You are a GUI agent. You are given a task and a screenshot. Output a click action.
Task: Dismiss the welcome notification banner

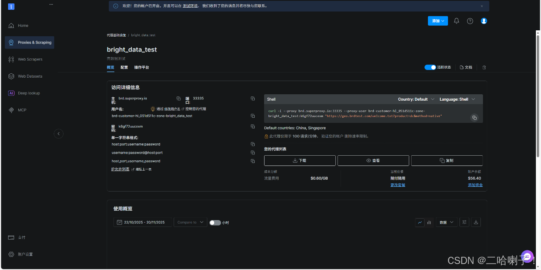(x=482, y=6)
